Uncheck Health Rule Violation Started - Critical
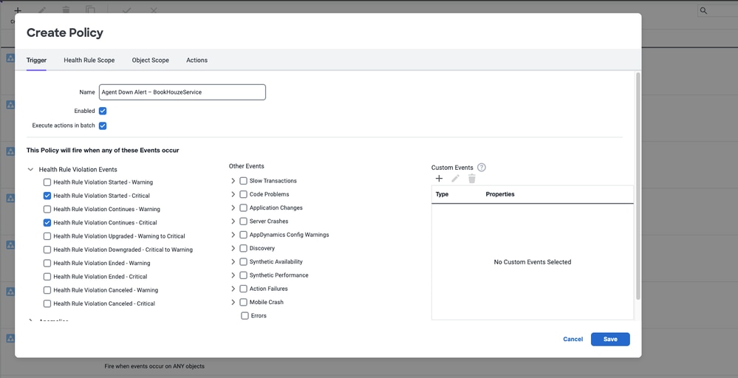Viewport: 738px width, 378px height. pyautogui.click(x=47, y=196)
